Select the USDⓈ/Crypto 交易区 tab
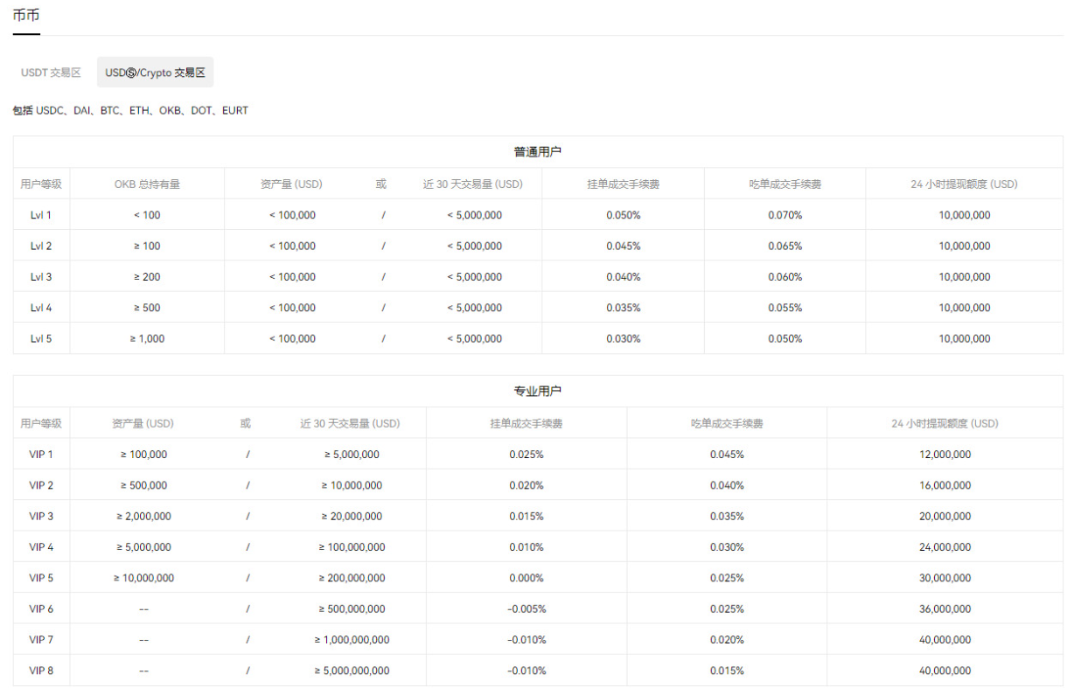The image size is (1067, 688). [155, 73]
